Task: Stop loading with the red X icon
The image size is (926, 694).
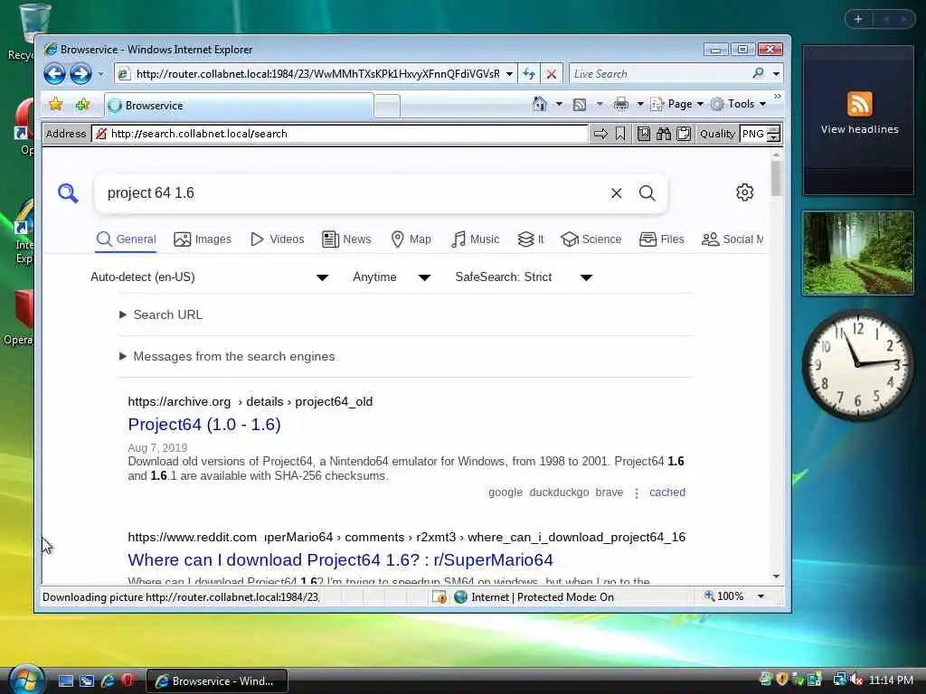Action: (x=551, y=74)
